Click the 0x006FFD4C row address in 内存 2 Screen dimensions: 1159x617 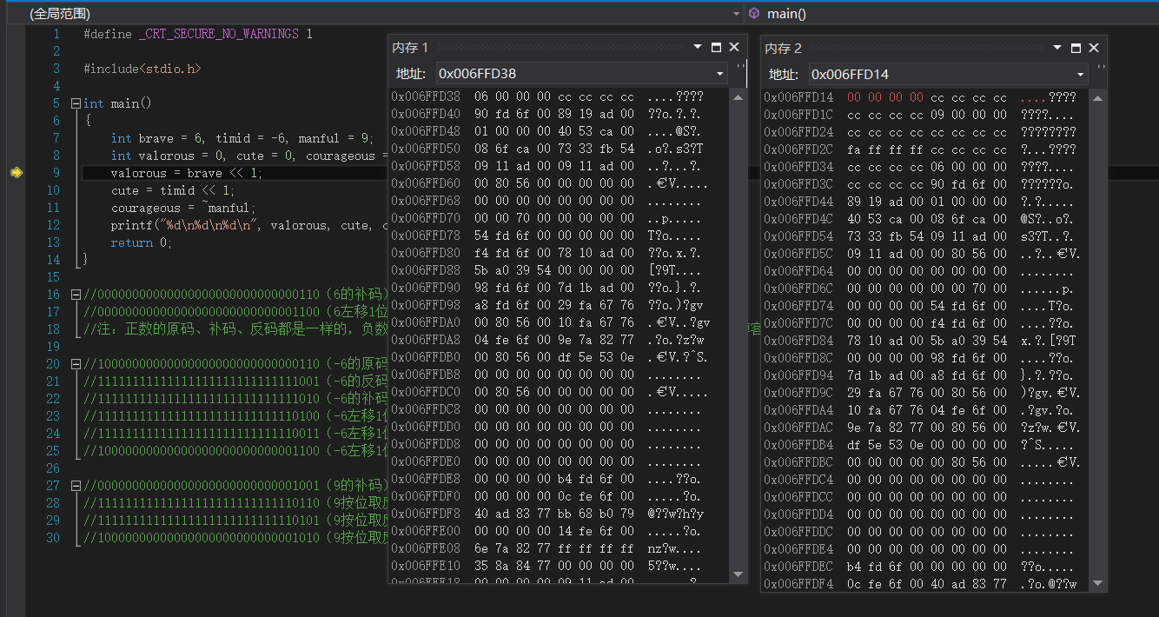click(x=798, y=219)
